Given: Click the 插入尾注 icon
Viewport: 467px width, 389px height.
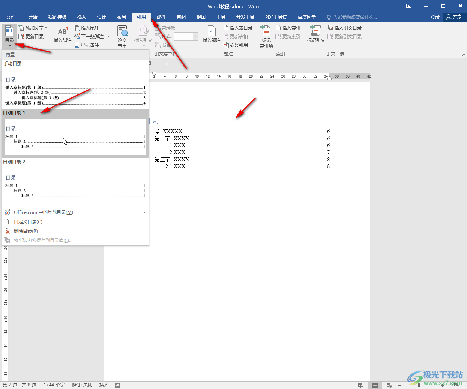Looking at the screenshot, I should click(x=77, y=28).
